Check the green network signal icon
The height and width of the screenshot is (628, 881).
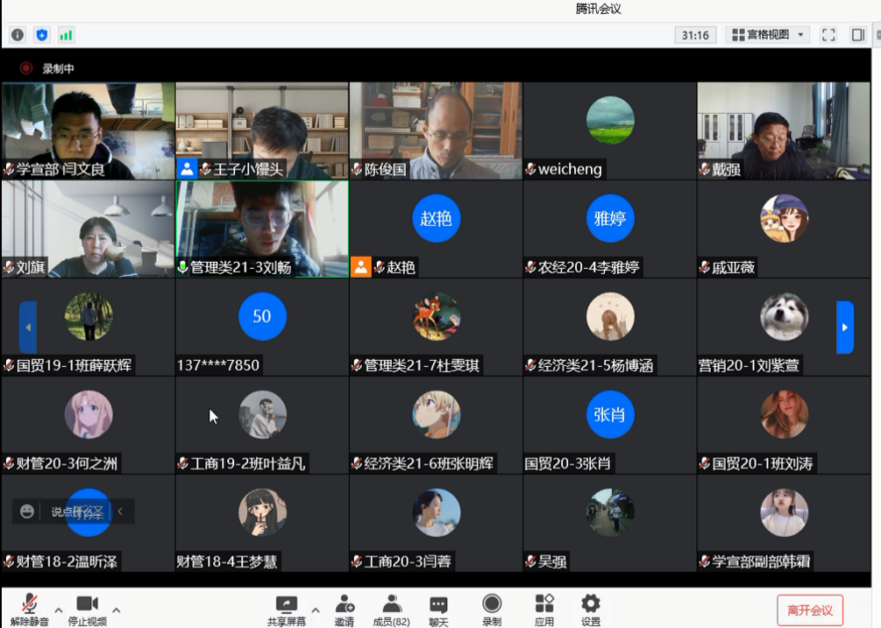(x=66, y=35)
